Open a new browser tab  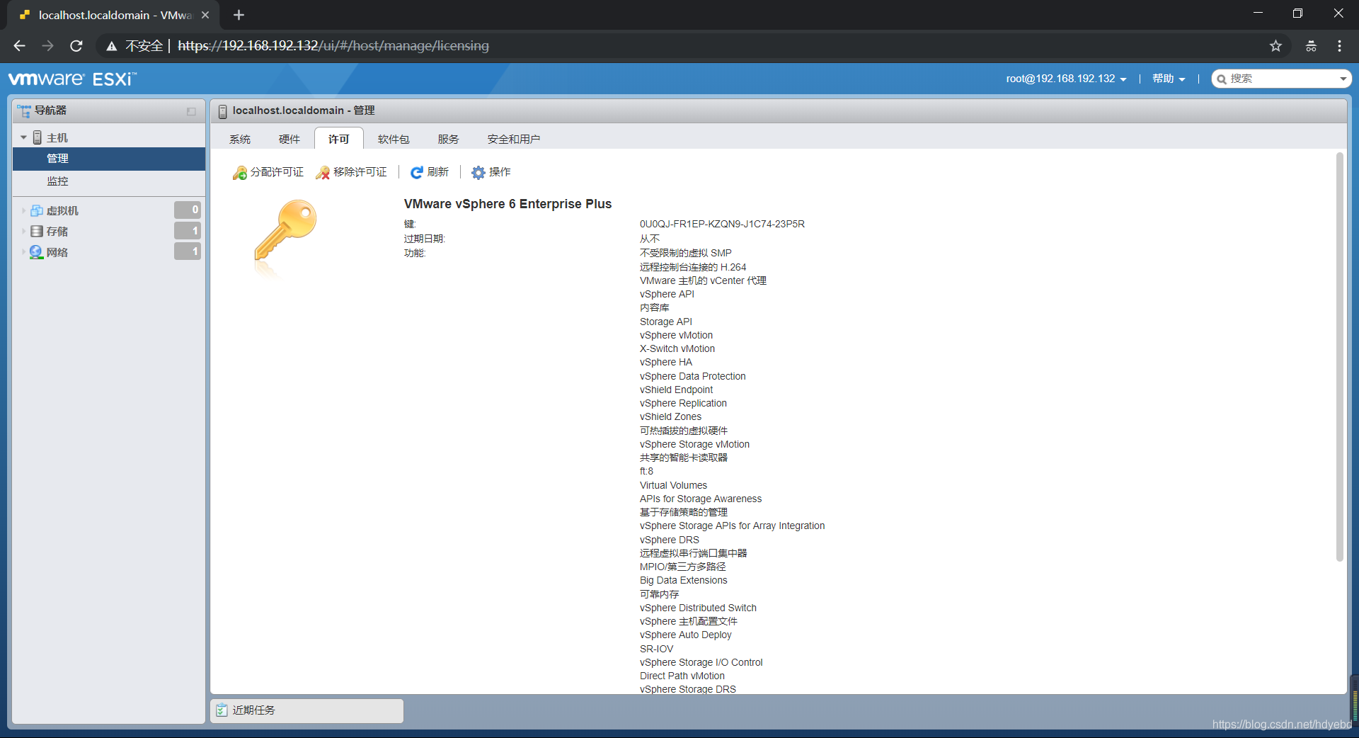pyautogui.click(x=239, y=15)
